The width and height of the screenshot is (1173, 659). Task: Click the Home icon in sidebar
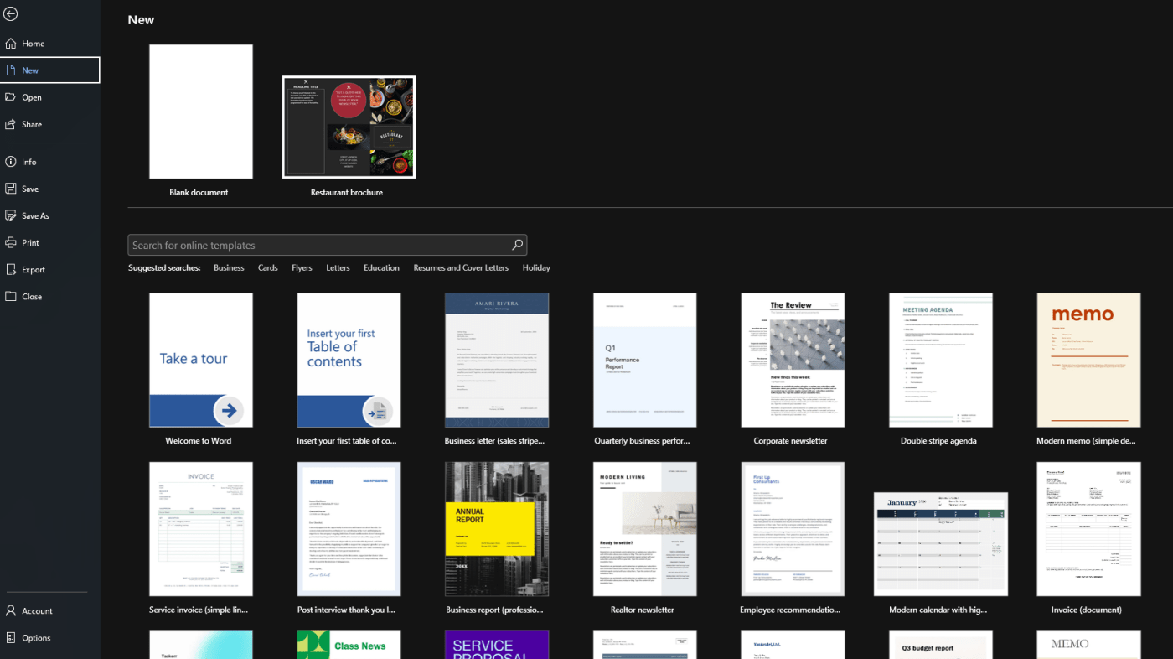(11, 44)
